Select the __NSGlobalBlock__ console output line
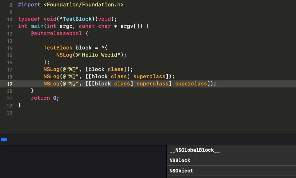The height and width of the screenshot is (178, 296). point(231,150)
